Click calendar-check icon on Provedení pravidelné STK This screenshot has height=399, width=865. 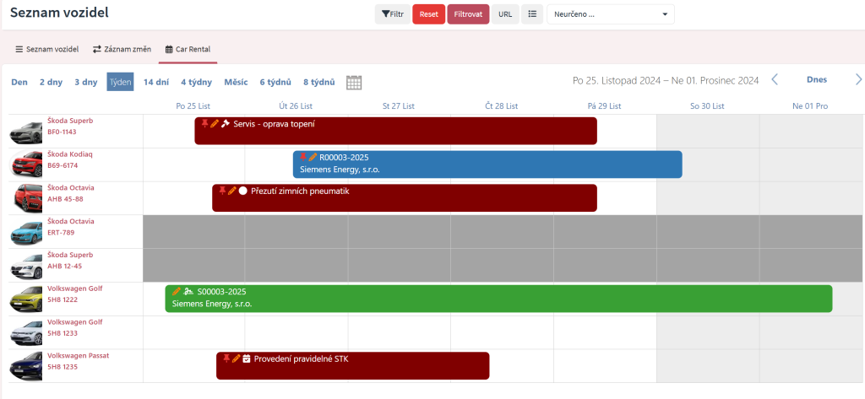247,359
